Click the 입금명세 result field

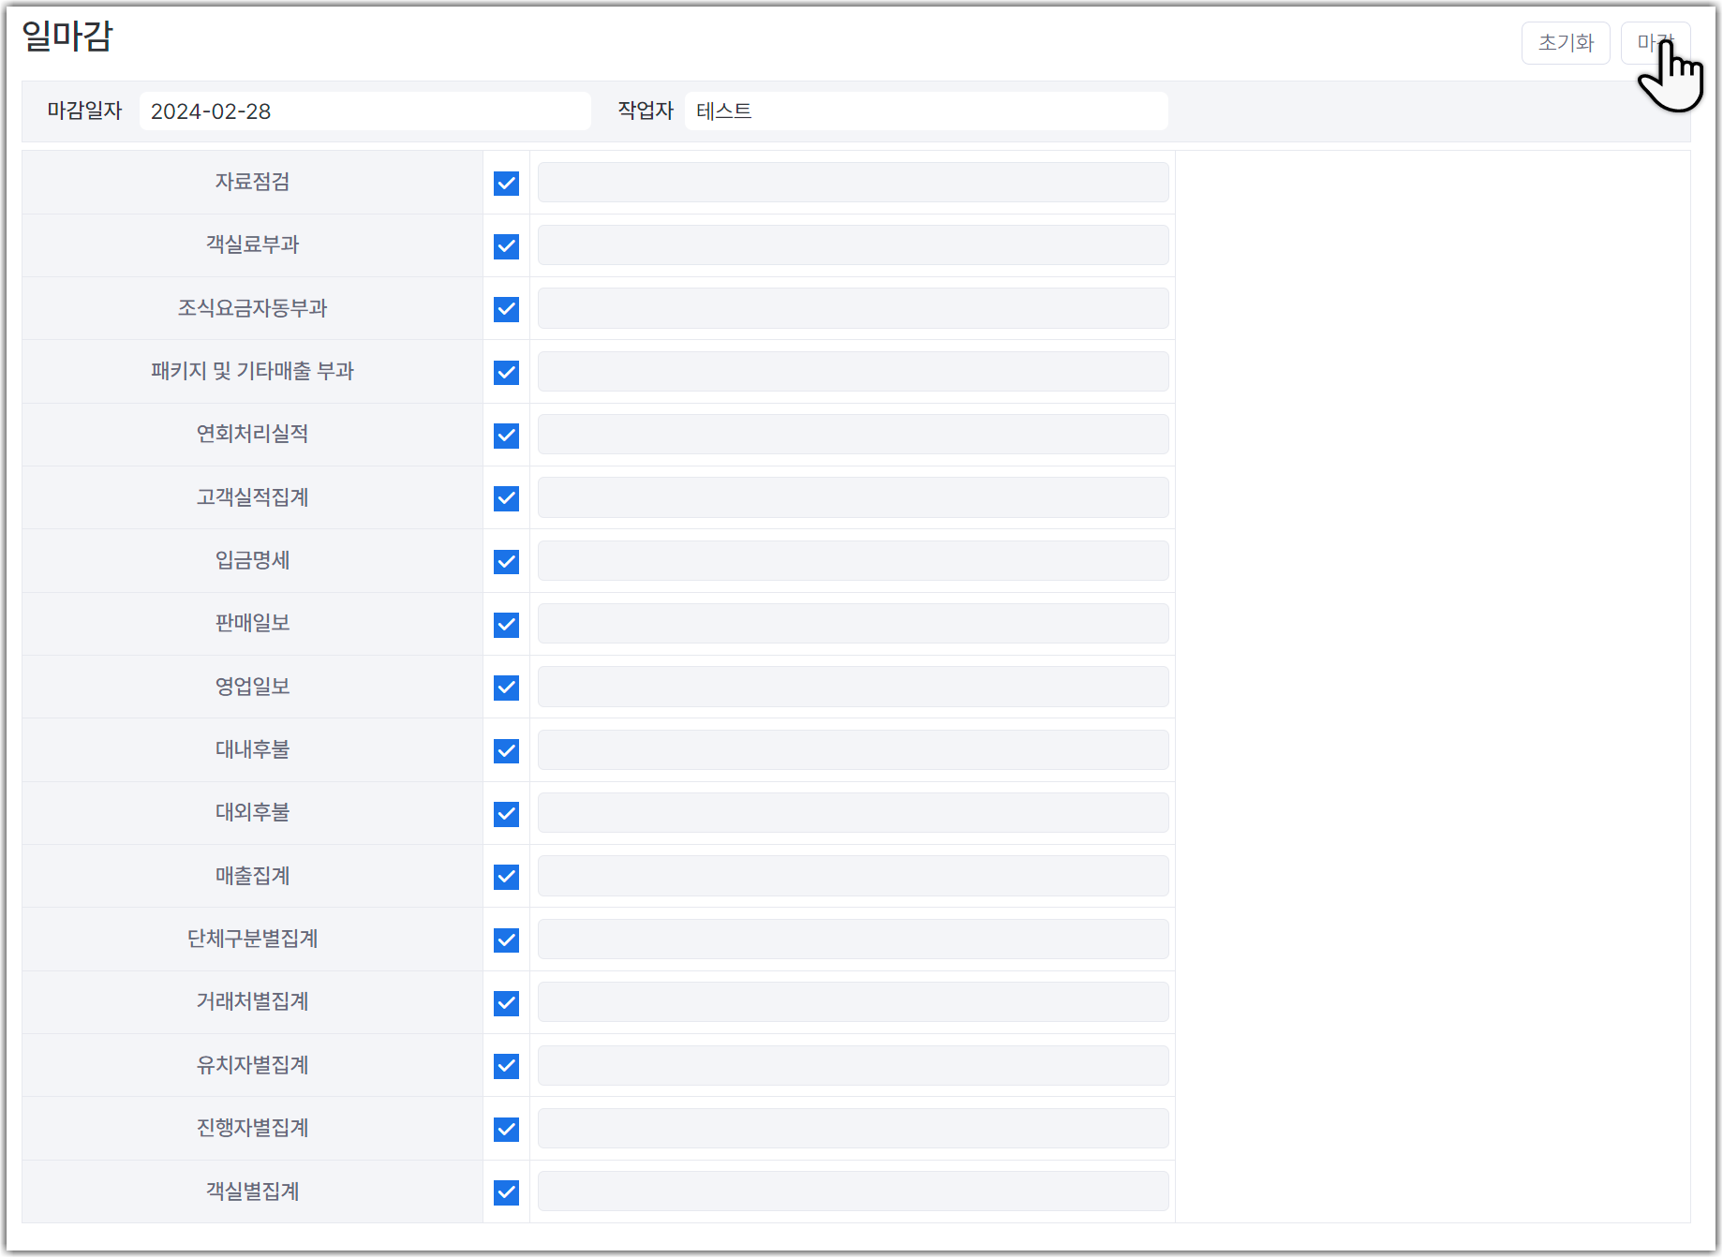click(x=853, y=561)
